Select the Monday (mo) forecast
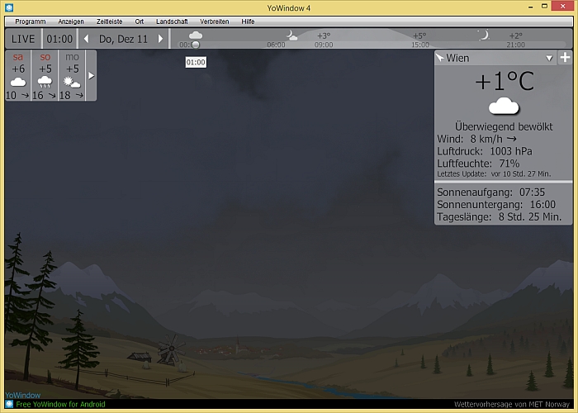Viewport: 578px width, 413px height. [x=72, y=76]
